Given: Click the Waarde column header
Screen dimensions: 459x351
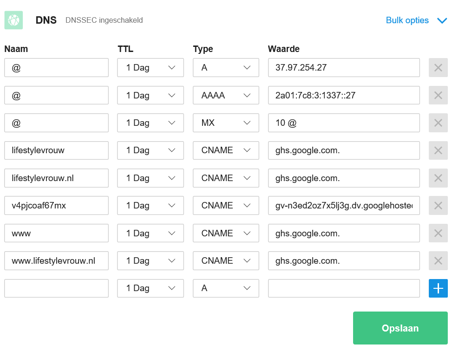Looking at the screenshot, I should pyautogui.click(x=284, y=49).
